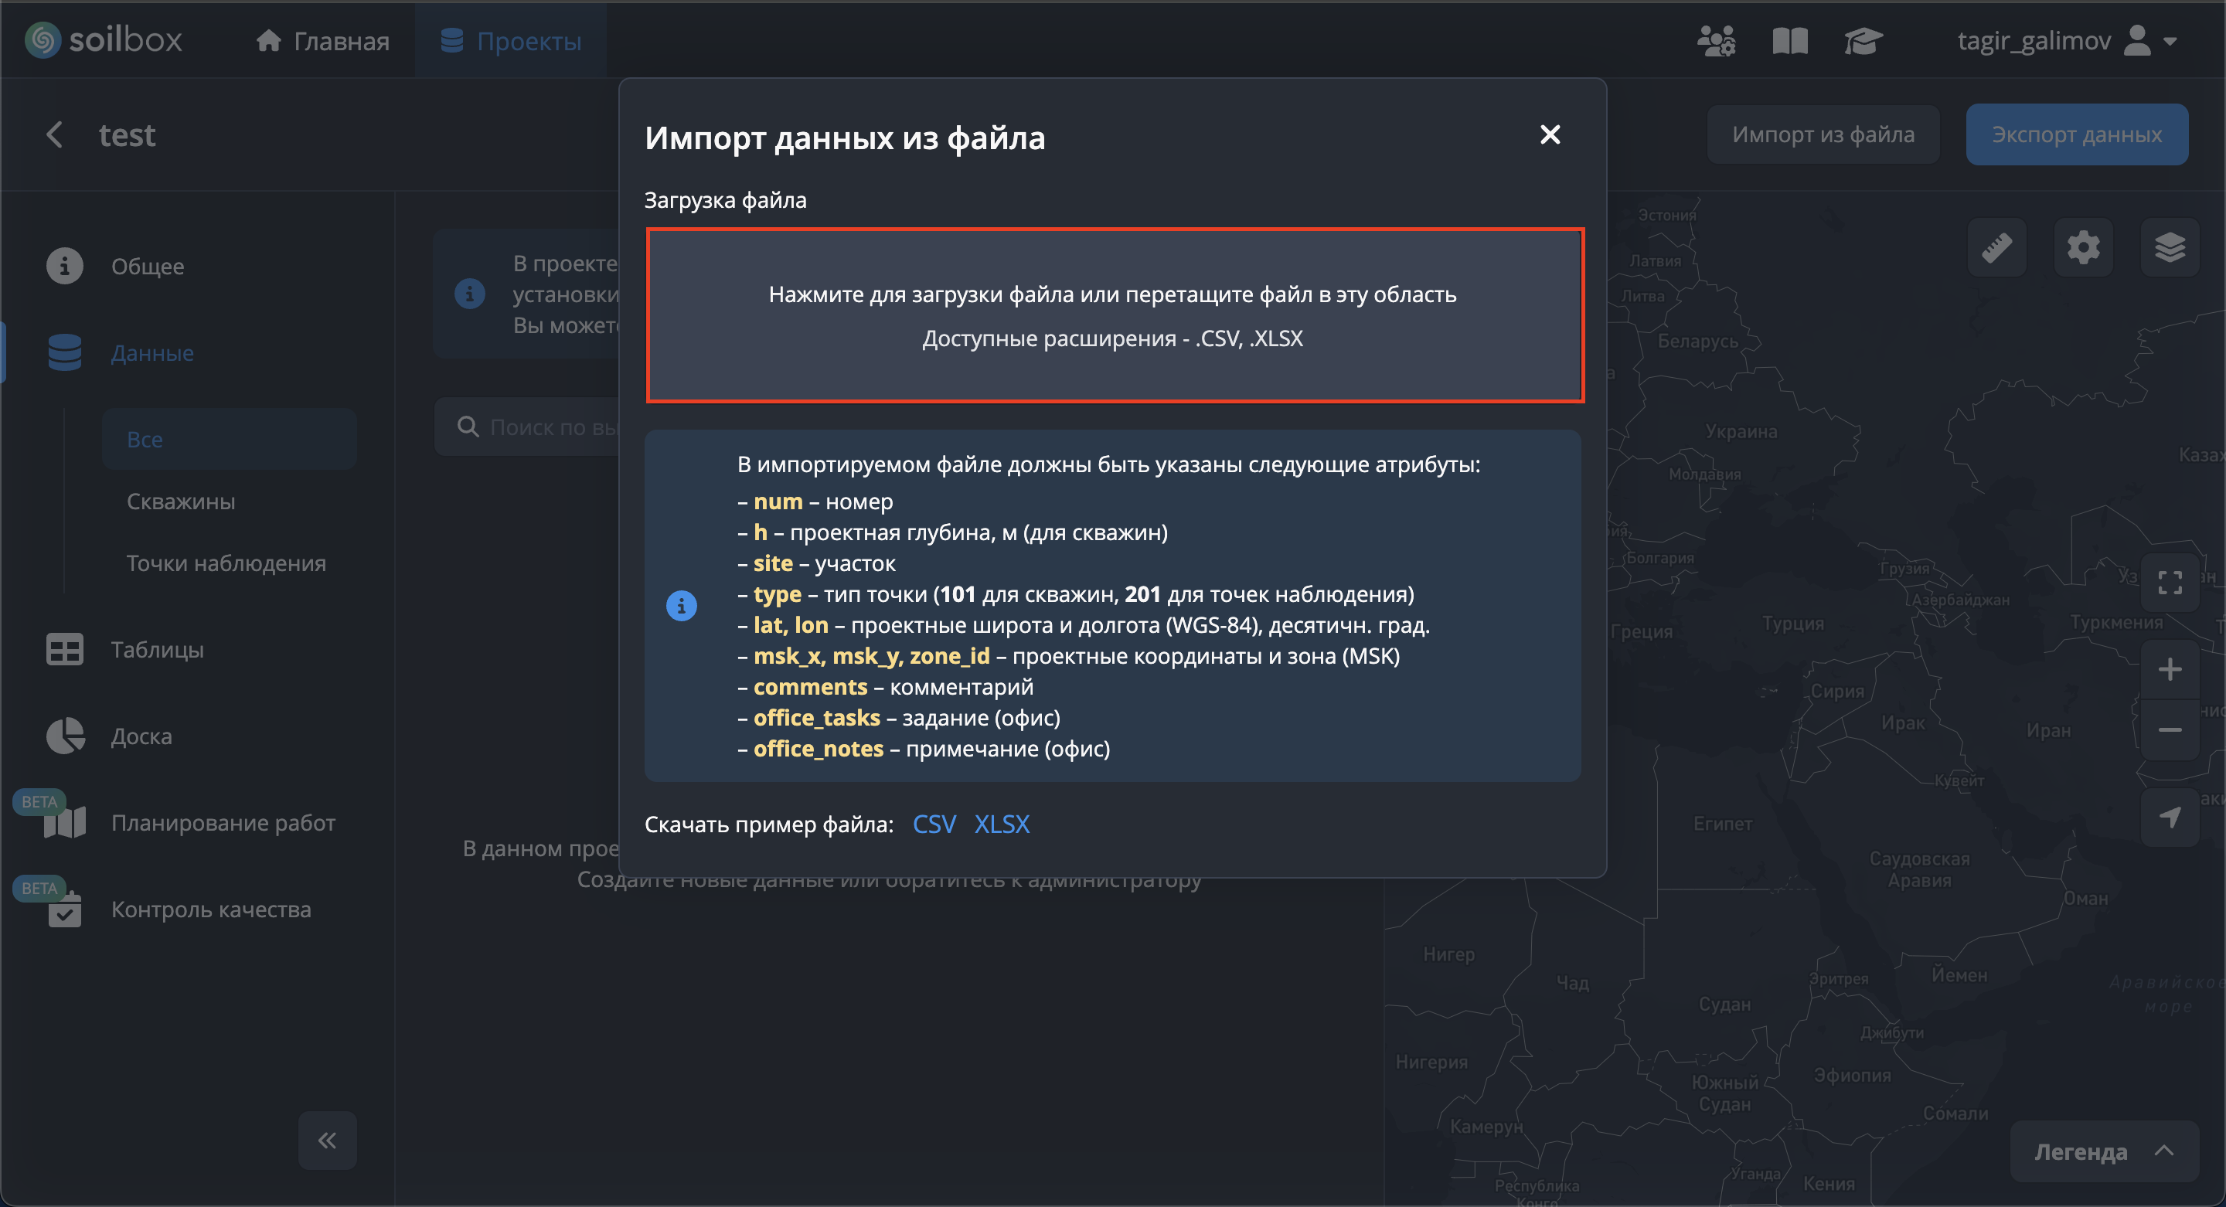This screenshot has height=1207, width=2226.
Task: Click the map ruler measurement tool
Action: coord(1996,248)
